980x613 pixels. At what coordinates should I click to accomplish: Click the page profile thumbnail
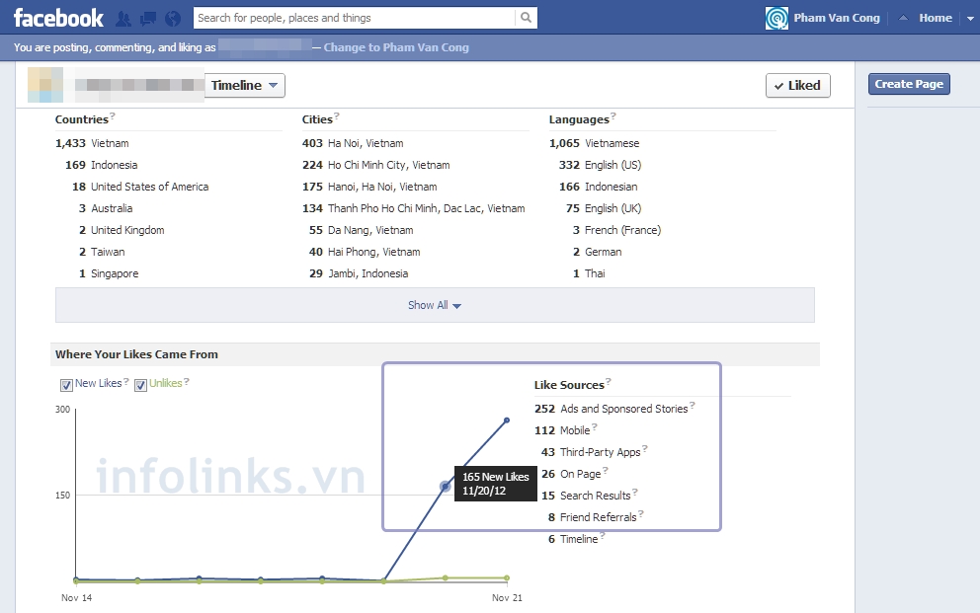tap(45, 85)
